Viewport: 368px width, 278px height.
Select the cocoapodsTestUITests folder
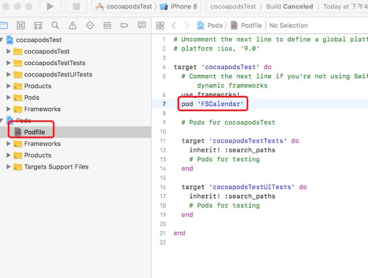(x=58, y=75)
